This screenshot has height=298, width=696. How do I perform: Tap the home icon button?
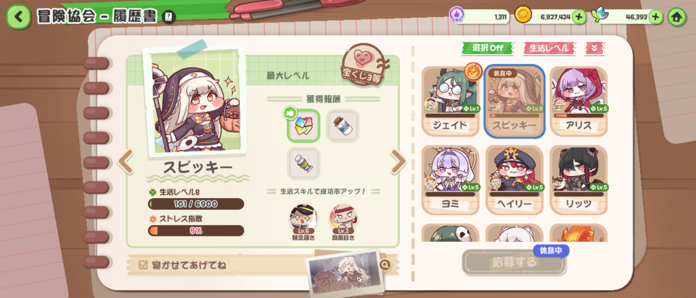point(677,17)
